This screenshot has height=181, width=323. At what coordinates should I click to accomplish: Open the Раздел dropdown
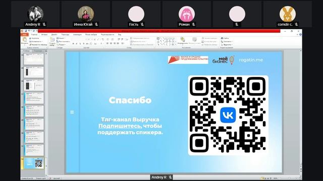point(61,45)
